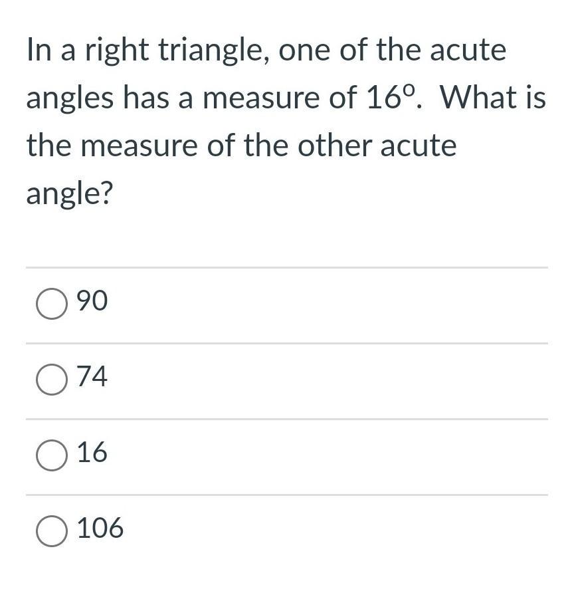Click the "74" answer label text
The width and height of the screenshot is (574, 603).
tap(92, 377)
